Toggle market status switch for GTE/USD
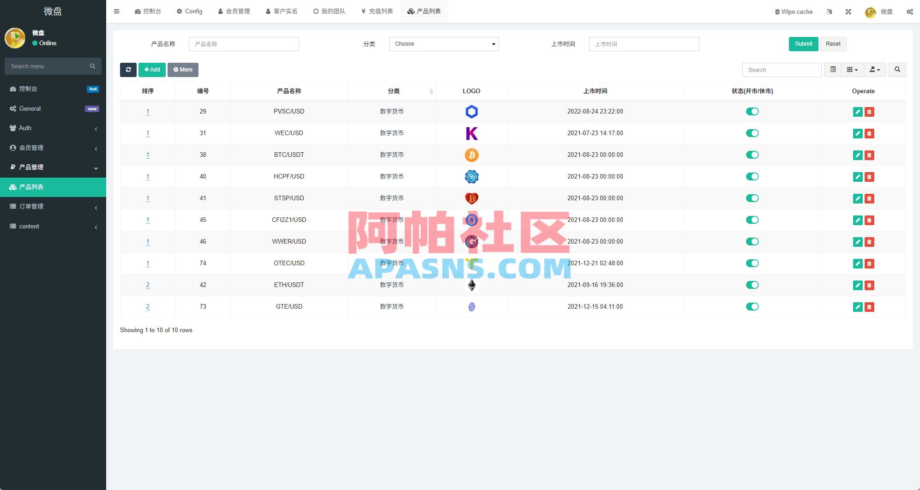This screenshot has height=490, width=920. pyautogui.click(x=752, y=306)
